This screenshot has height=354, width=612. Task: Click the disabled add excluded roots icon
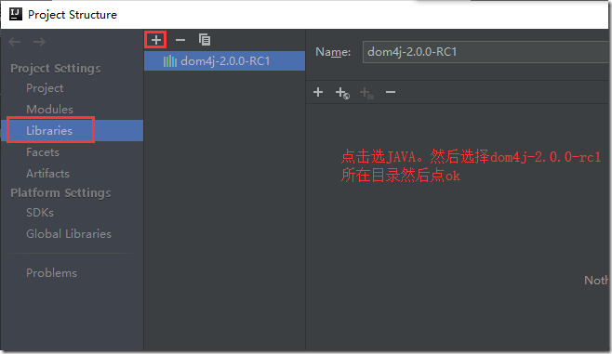click(366, 93)
